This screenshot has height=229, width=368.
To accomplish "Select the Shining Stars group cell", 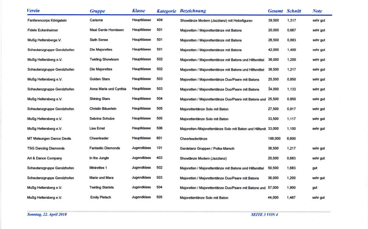I will 100,99.
